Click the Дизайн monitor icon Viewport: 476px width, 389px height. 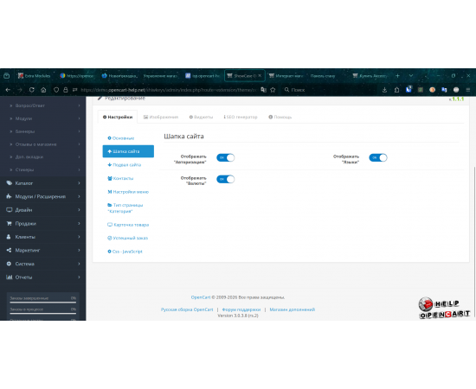tap(10, 210)
